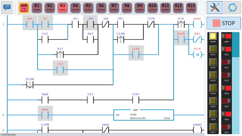
Task: Toggle the I:0.4 input switch
Action: click(227, 88)
